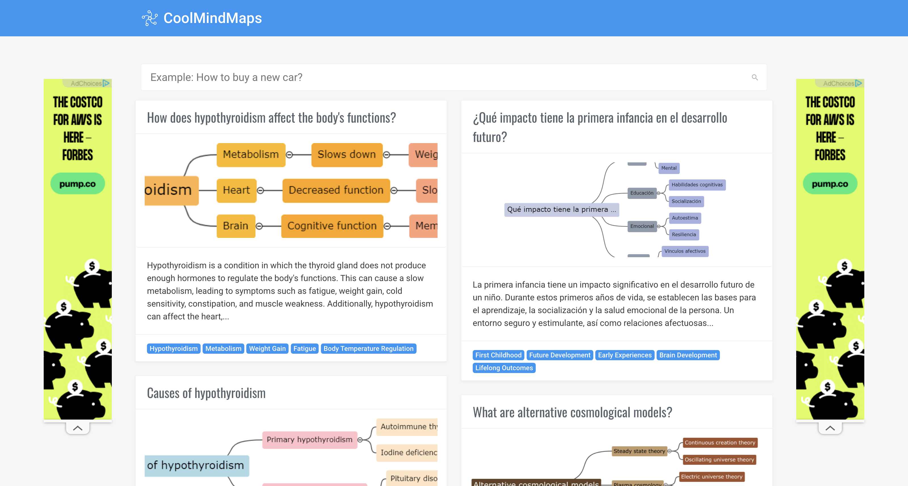
Task: Click the Educación node in Spanish map
Action: (642, 193)
